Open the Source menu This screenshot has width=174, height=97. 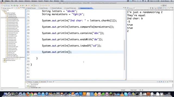pos(21,1)
